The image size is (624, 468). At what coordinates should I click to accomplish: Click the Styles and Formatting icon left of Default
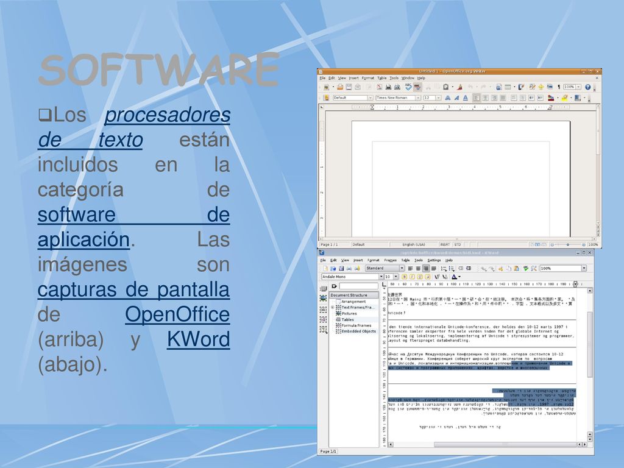(326, 98)
